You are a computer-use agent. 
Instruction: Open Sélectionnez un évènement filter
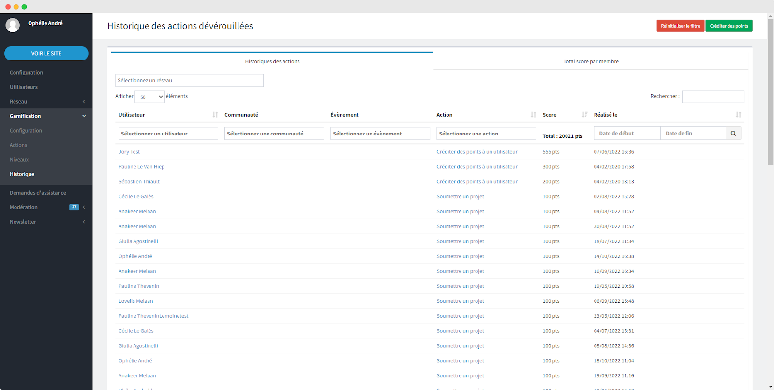(380, 134)
